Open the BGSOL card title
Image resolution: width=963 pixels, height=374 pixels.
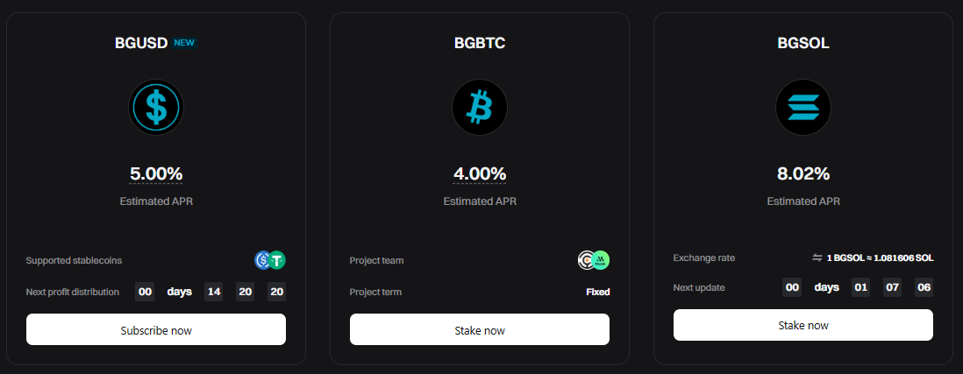point(803,42)
